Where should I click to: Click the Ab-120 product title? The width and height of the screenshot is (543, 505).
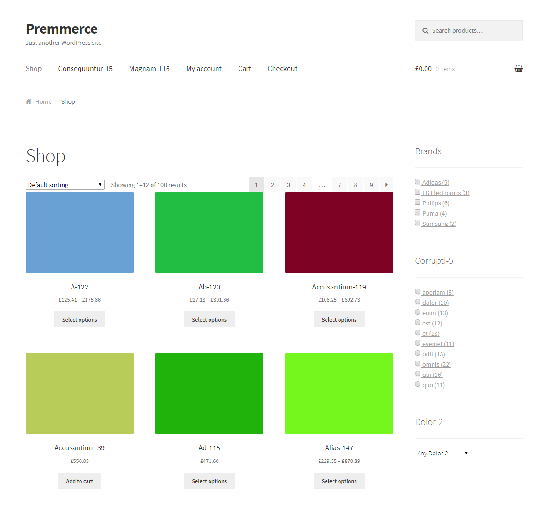coord(209,287)
